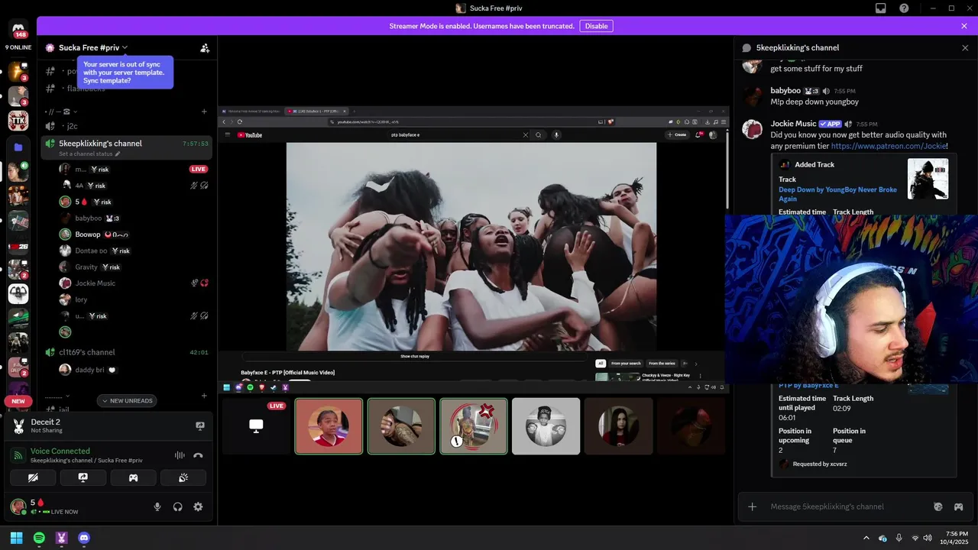Select participant tile with long dark hair avatar
The image size is (978, 550).
click(x=618, y=426)
